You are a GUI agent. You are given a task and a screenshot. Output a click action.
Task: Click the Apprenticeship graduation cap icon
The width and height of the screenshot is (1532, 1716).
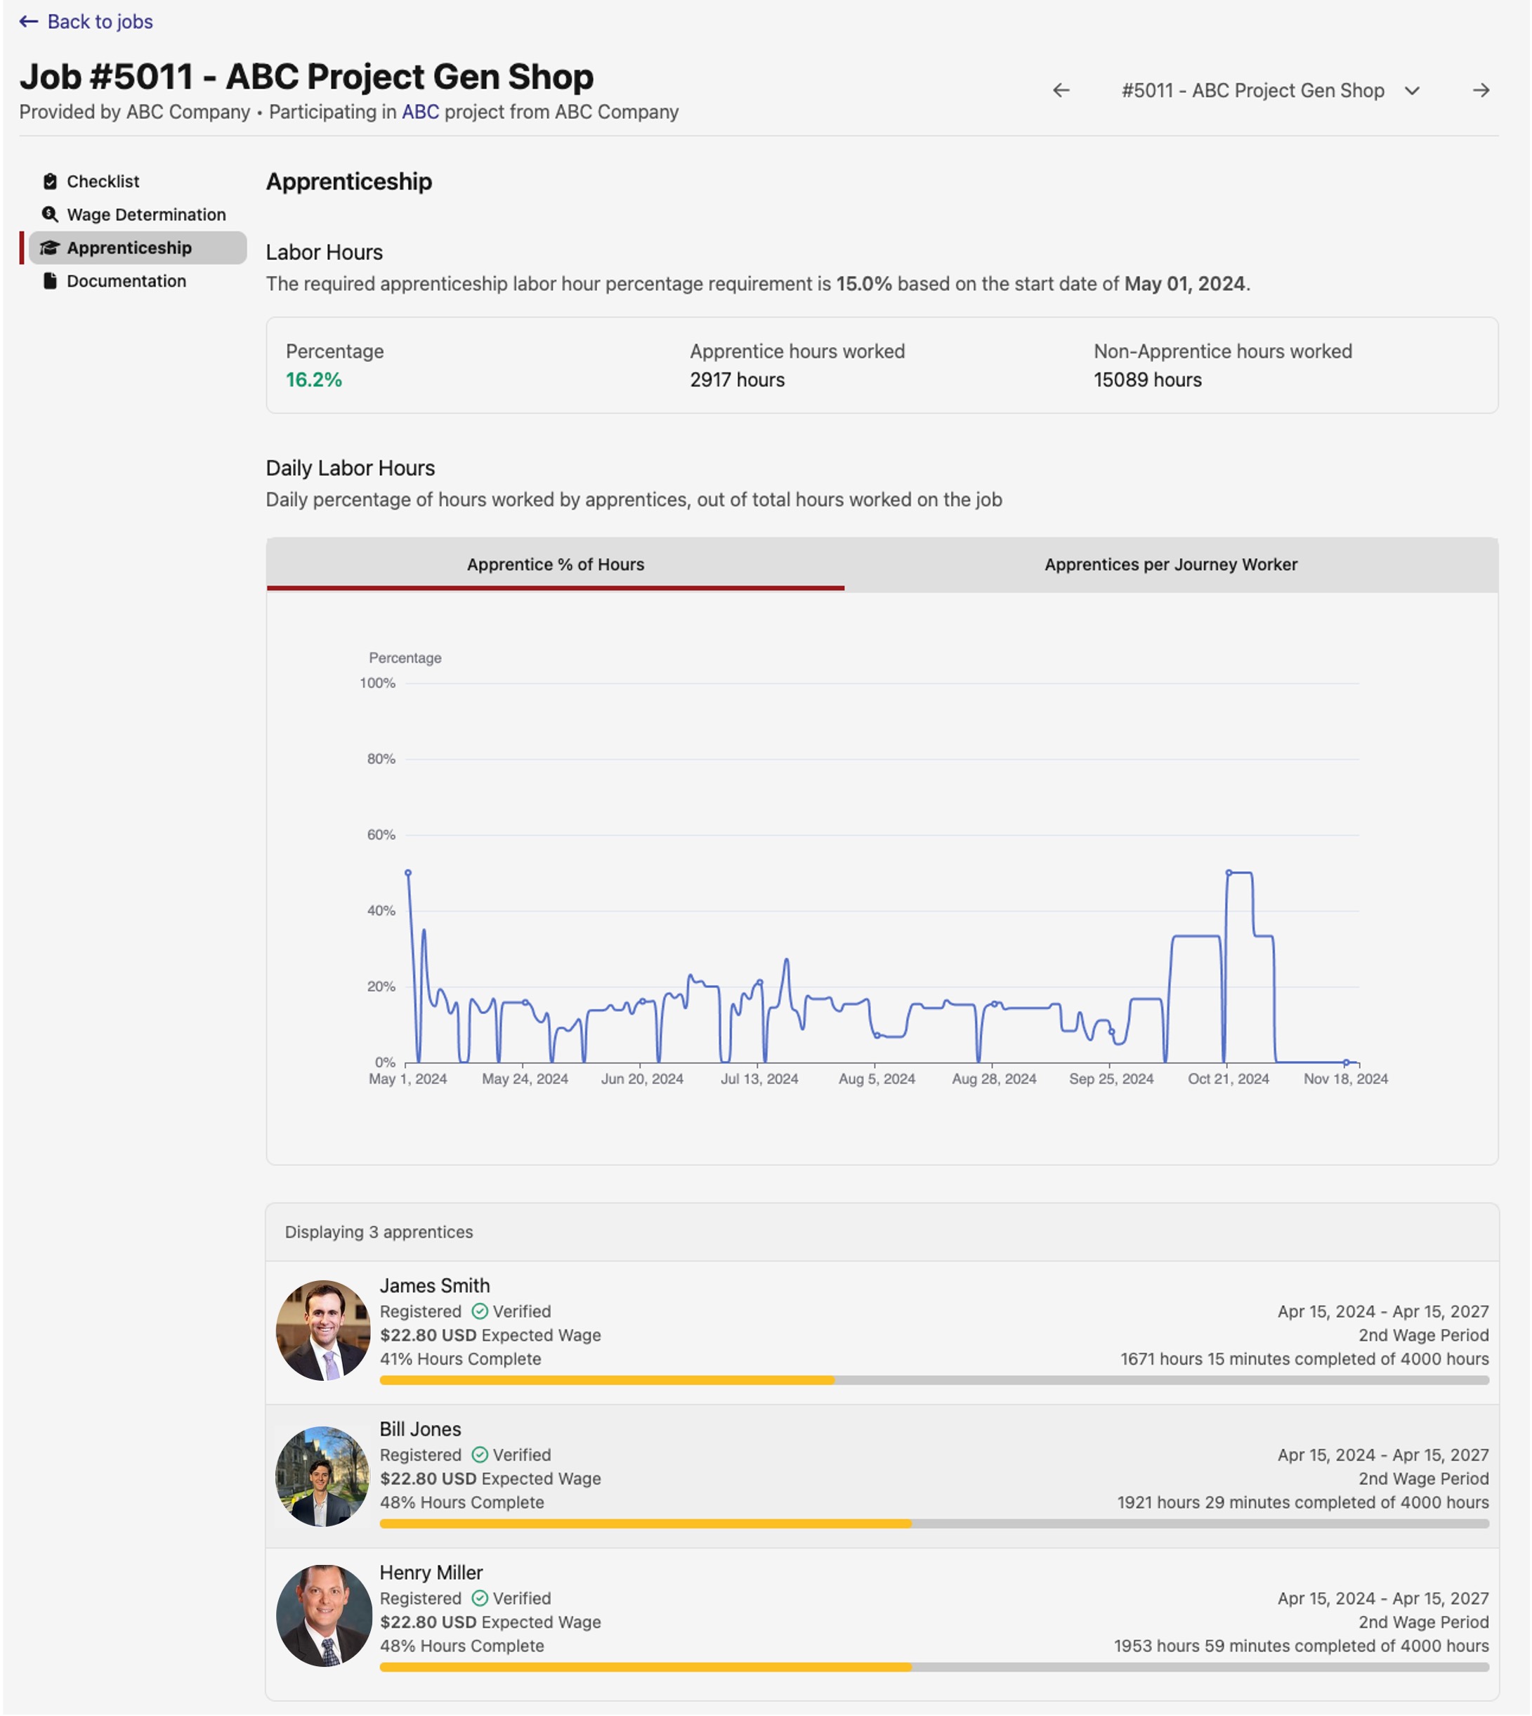(51, 247)
